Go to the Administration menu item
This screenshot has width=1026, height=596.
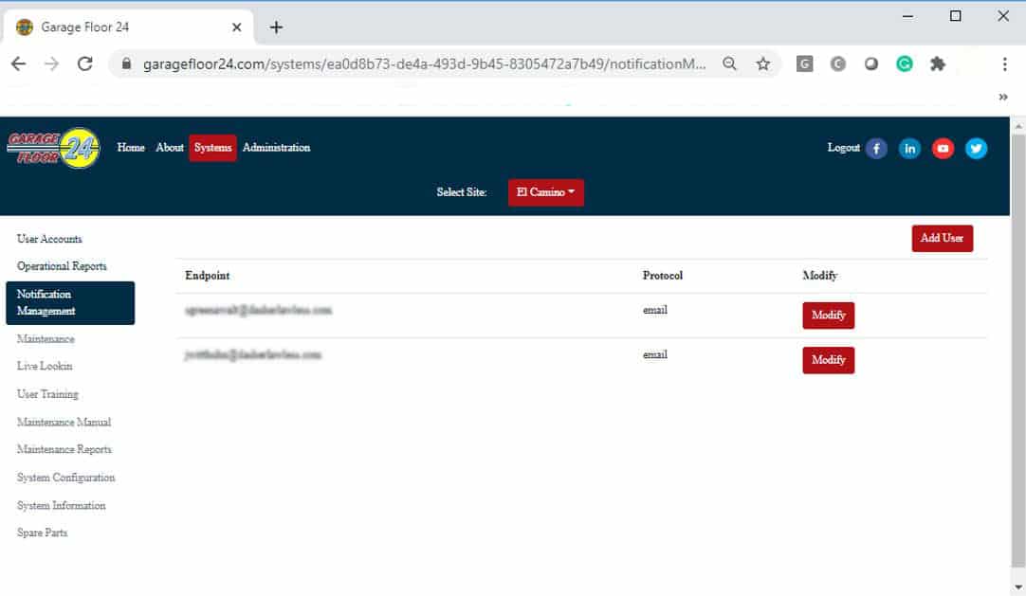pos(276,148)
